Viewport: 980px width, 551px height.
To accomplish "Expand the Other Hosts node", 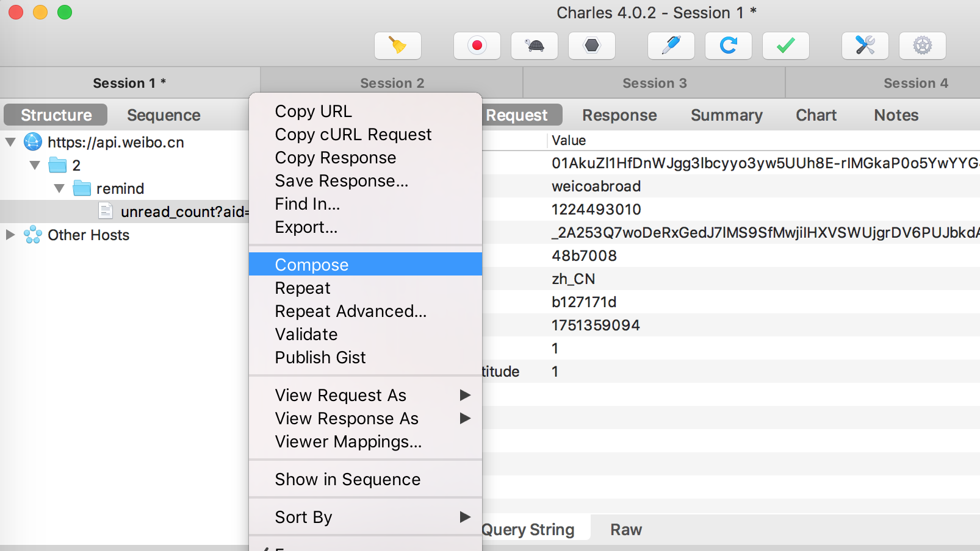I will [10, 235].
